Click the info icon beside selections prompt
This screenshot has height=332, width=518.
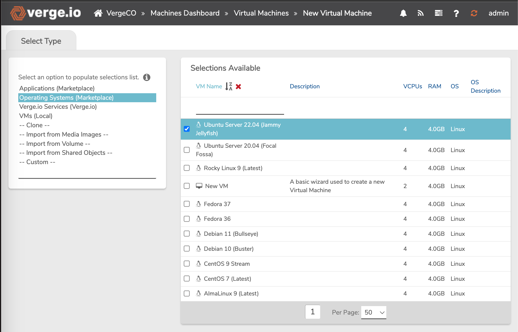coord(147,77)
